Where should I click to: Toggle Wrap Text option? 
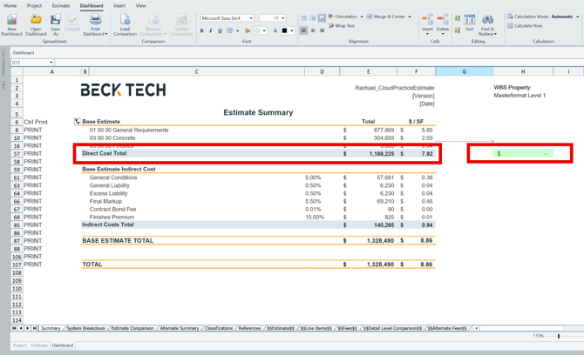pos(342,25)
